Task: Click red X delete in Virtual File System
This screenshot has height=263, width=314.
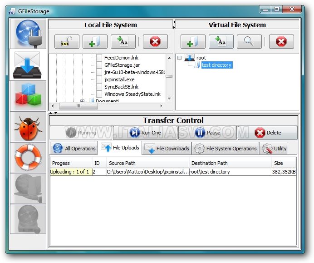Action: (281, 41)
